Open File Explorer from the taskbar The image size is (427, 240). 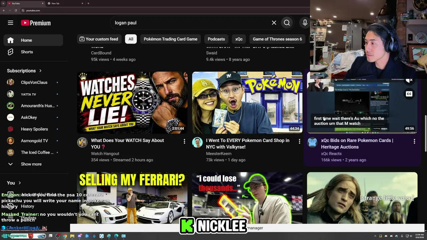tap(72, 236)
